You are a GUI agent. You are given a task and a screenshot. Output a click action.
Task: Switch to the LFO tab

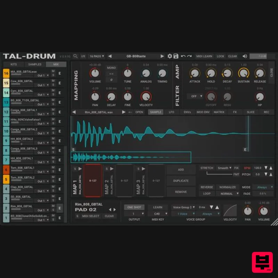[172, 112]
